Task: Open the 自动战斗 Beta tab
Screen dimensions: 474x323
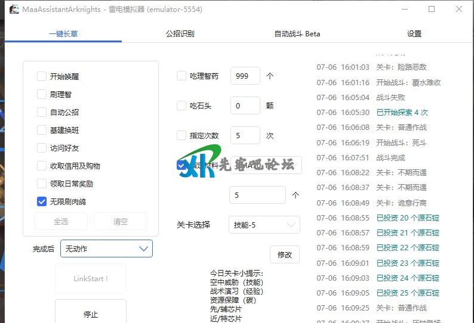Action: point(297,34)
